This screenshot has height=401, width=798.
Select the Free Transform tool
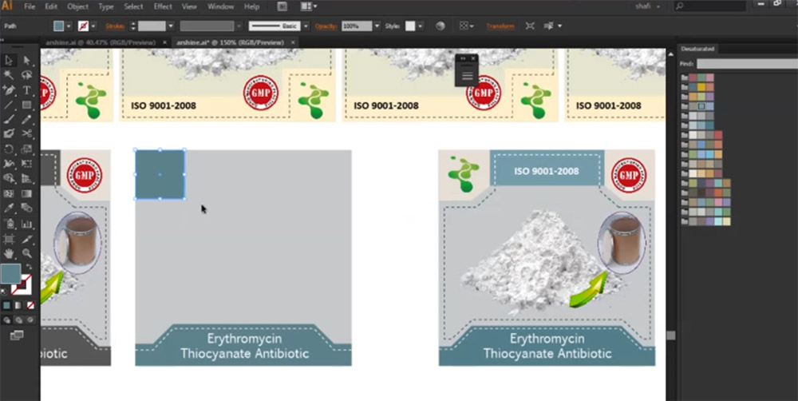pyautogui.click(x=26, y=164)
